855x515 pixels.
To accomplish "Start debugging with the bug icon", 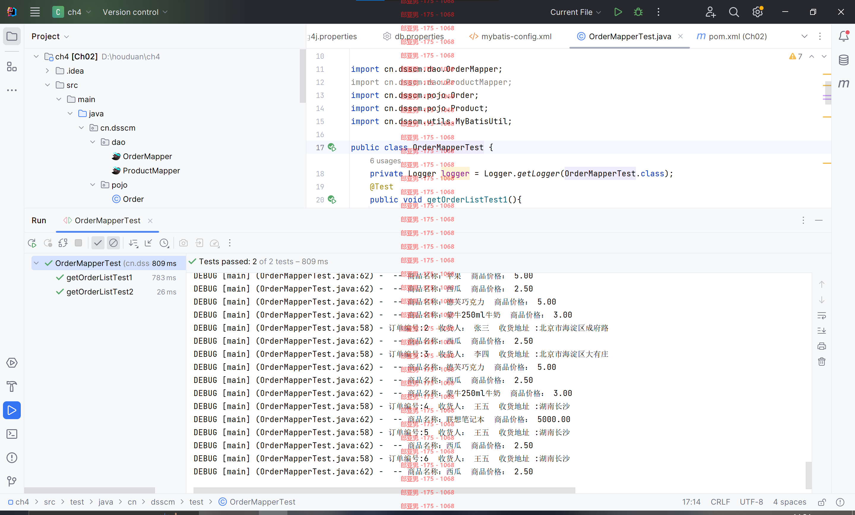I will [x=638, y=12].
